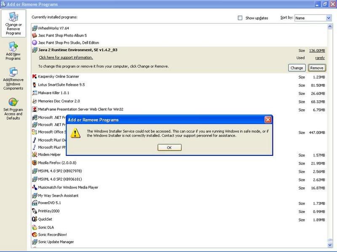
Task: Select iWheelWorks V7.64 entry
Action: click(179, 28)
